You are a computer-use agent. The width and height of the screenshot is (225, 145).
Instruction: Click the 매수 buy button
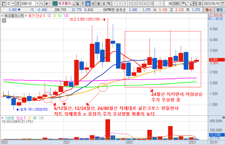[x=209, y=10]
